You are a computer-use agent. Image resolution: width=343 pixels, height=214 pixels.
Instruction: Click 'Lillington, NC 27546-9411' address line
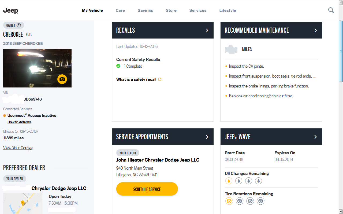137,175
